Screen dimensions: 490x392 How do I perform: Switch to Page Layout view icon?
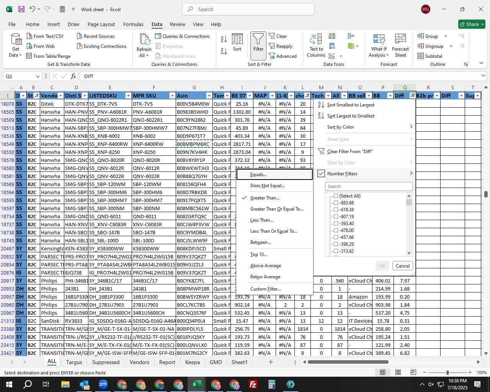398,372
